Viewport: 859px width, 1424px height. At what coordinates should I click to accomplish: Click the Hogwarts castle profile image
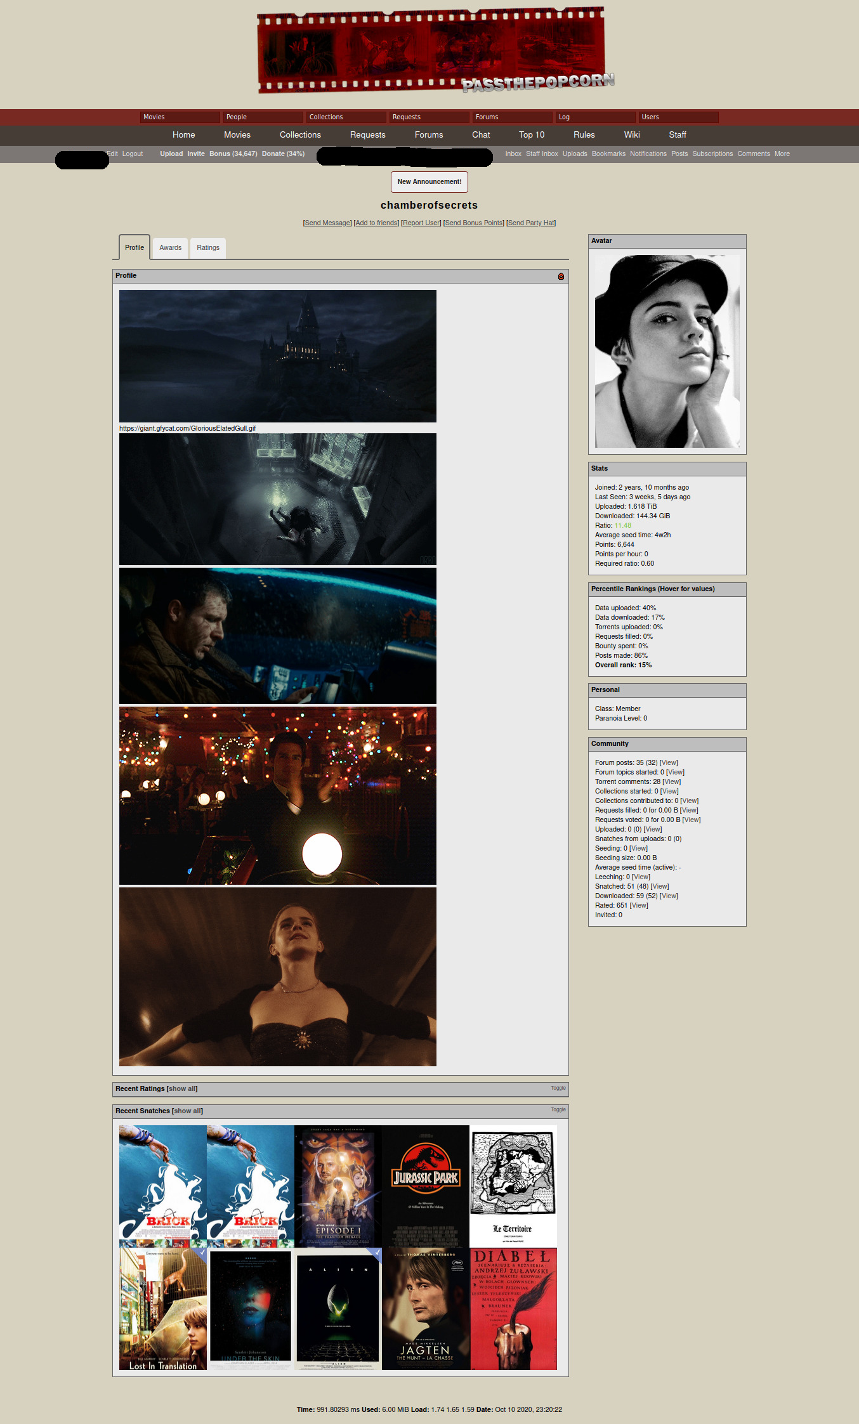click(278, 356)
